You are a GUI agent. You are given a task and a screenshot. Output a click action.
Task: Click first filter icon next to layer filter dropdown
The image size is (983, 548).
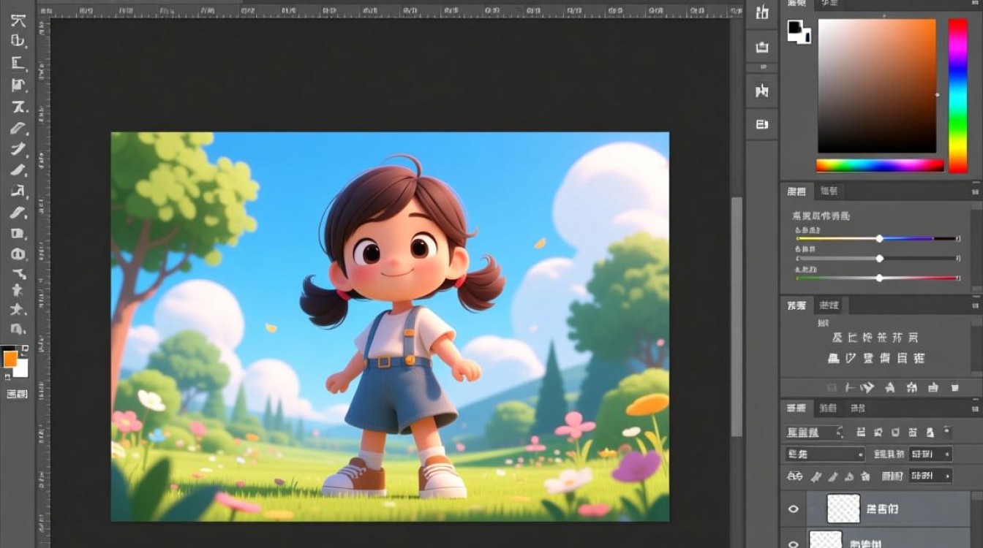[861, 433]
